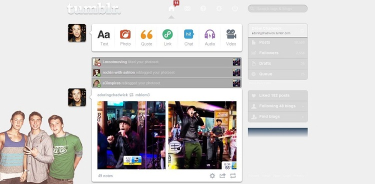Create a new Quote post
The image size is (375, 184).
(146, 37)
